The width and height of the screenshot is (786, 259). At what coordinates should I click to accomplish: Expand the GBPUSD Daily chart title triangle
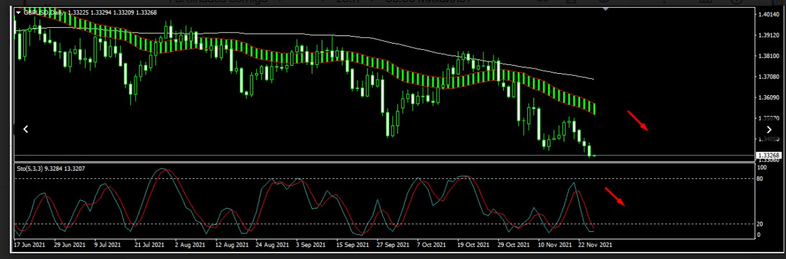pos(19,12)
